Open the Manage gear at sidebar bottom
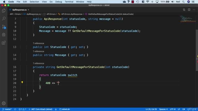The image size is (198, 111). [x=4, y=103]
